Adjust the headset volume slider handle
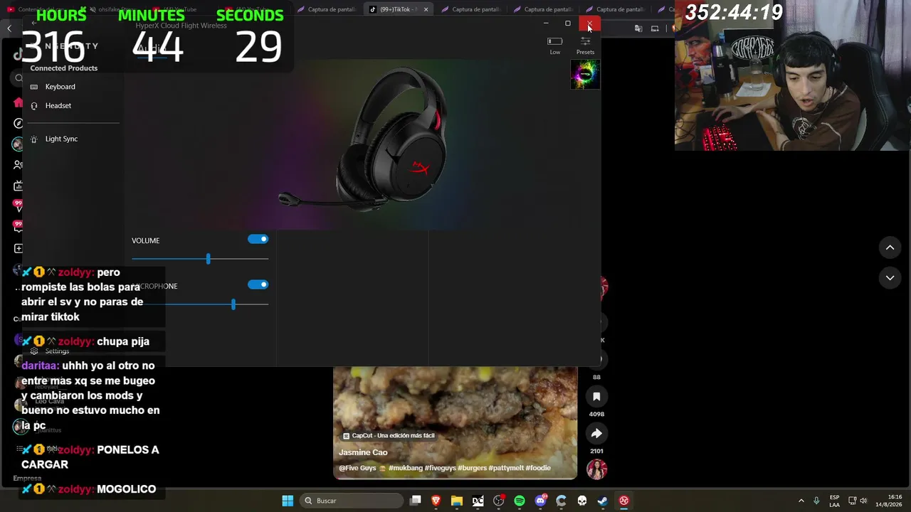The image size is (911, 512). pos(208,259)
